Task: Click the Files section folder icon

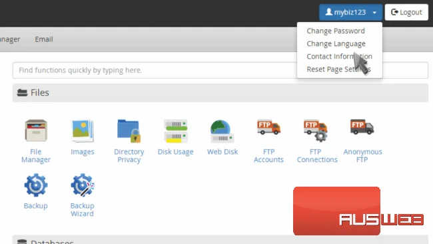Action: click(x=22, y=93)
